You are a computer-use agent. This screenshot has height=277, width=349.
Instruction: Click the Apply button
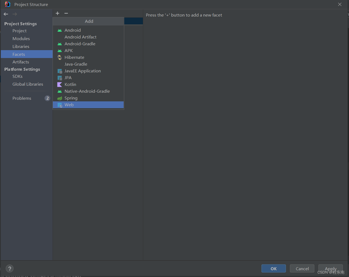coord(331,269)
